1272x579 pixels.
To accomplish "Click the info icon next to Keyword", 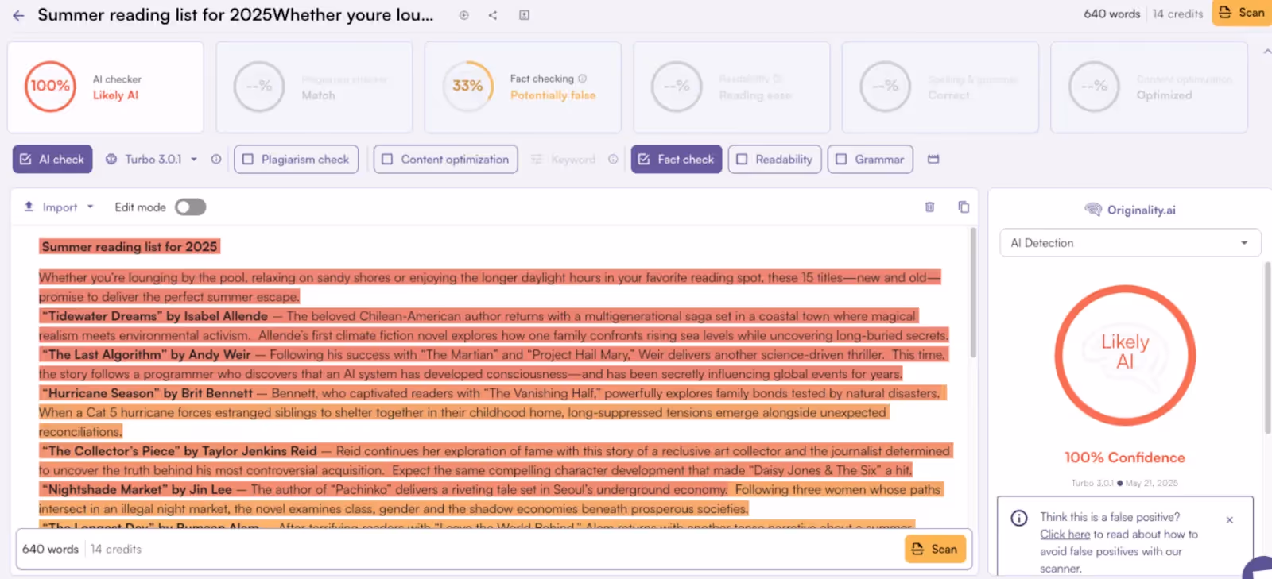I will pos(613,160).
